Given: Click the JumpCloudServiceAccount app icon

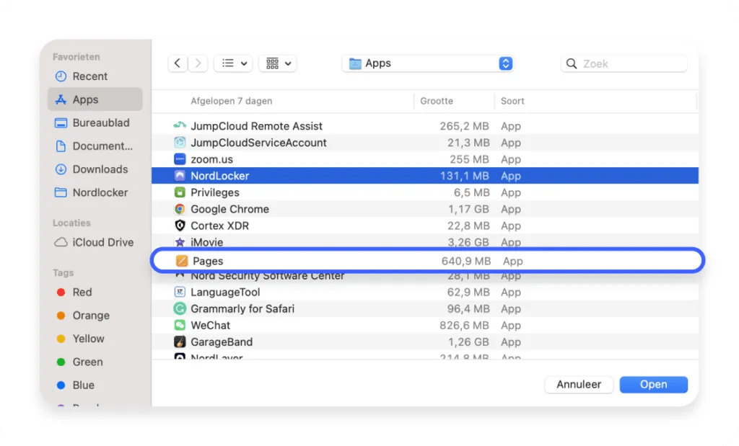Looking at the screenshot, I should click(x=180, y=143).
